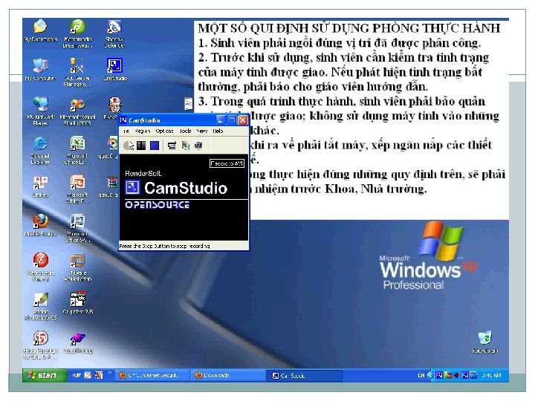Click the red tray icon in system tray
The width and height of the screenshot is (535, 401).
[456, 376]
